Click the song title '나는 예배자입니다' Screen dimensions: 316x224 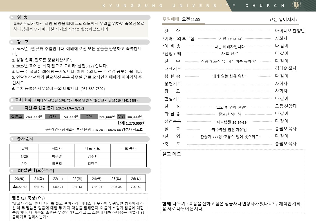230,47
